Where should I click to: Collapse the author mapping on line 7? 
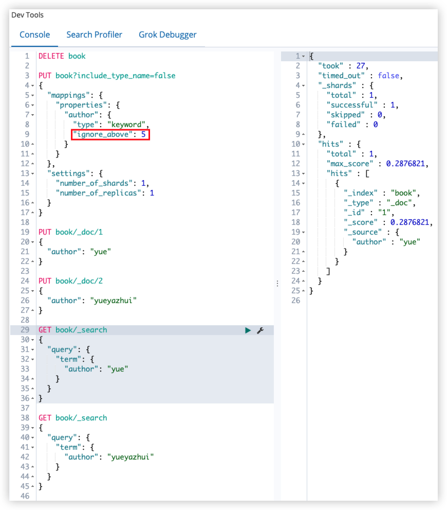click(x=33, y=115)
